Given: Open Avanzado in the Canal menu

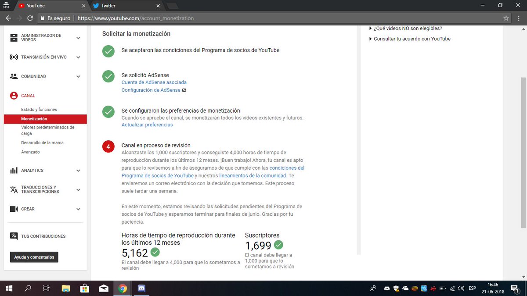Looking at the screenshot, I should pyautogui.click(x=30, y=152).
